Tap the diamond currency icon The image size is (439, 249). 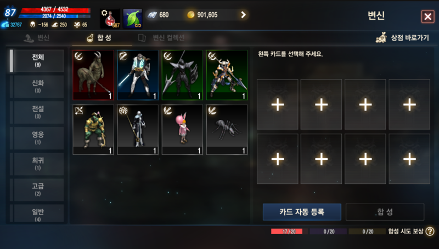(x=153, y=15)
